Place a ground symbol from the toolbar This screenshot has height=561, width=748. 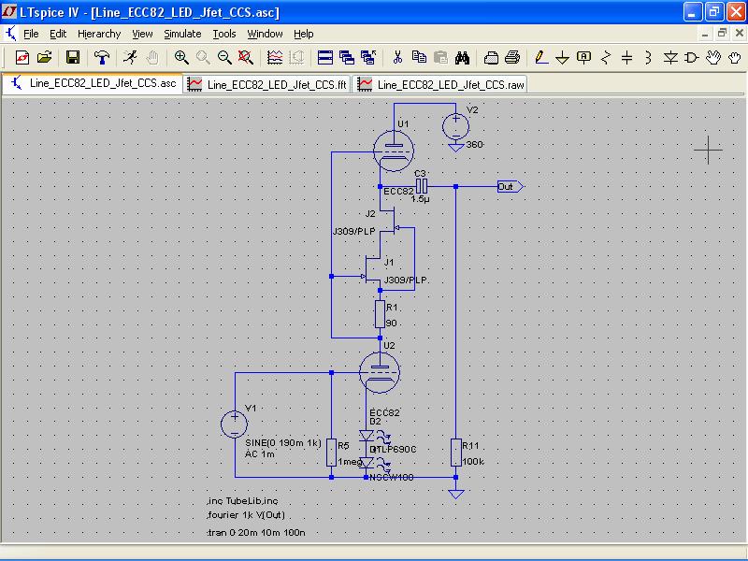(563, 58)
